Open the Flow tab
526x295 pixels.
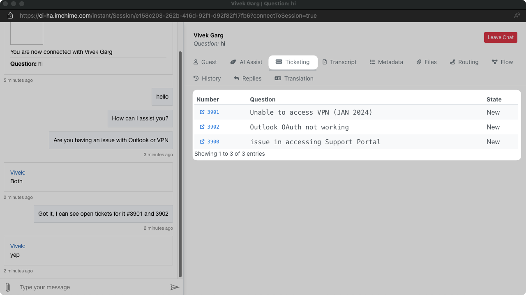pos(502,62)
